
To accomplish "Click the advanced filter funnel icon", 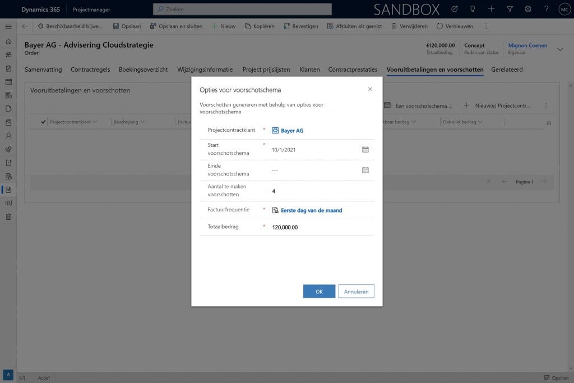I will tap(509, 9).
